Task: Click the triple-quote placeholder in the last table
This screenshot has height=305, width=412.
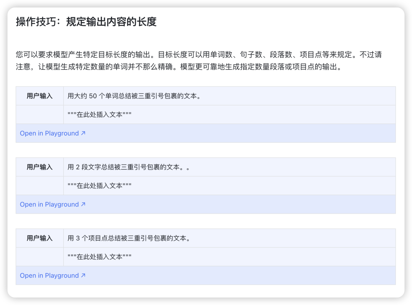Action: coord(99,257)
